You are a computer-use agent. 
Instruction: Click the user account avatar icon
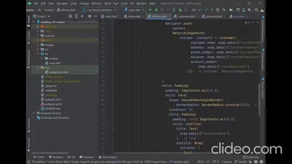pyautogui.click(x=262, y=10)
